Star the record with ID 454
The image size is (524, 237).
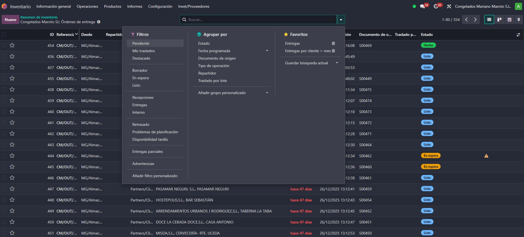[x=12, y=45]
